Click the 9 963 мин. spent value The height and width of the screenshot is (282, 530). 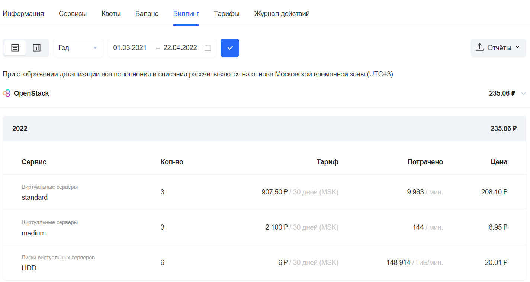coord(425,192)
